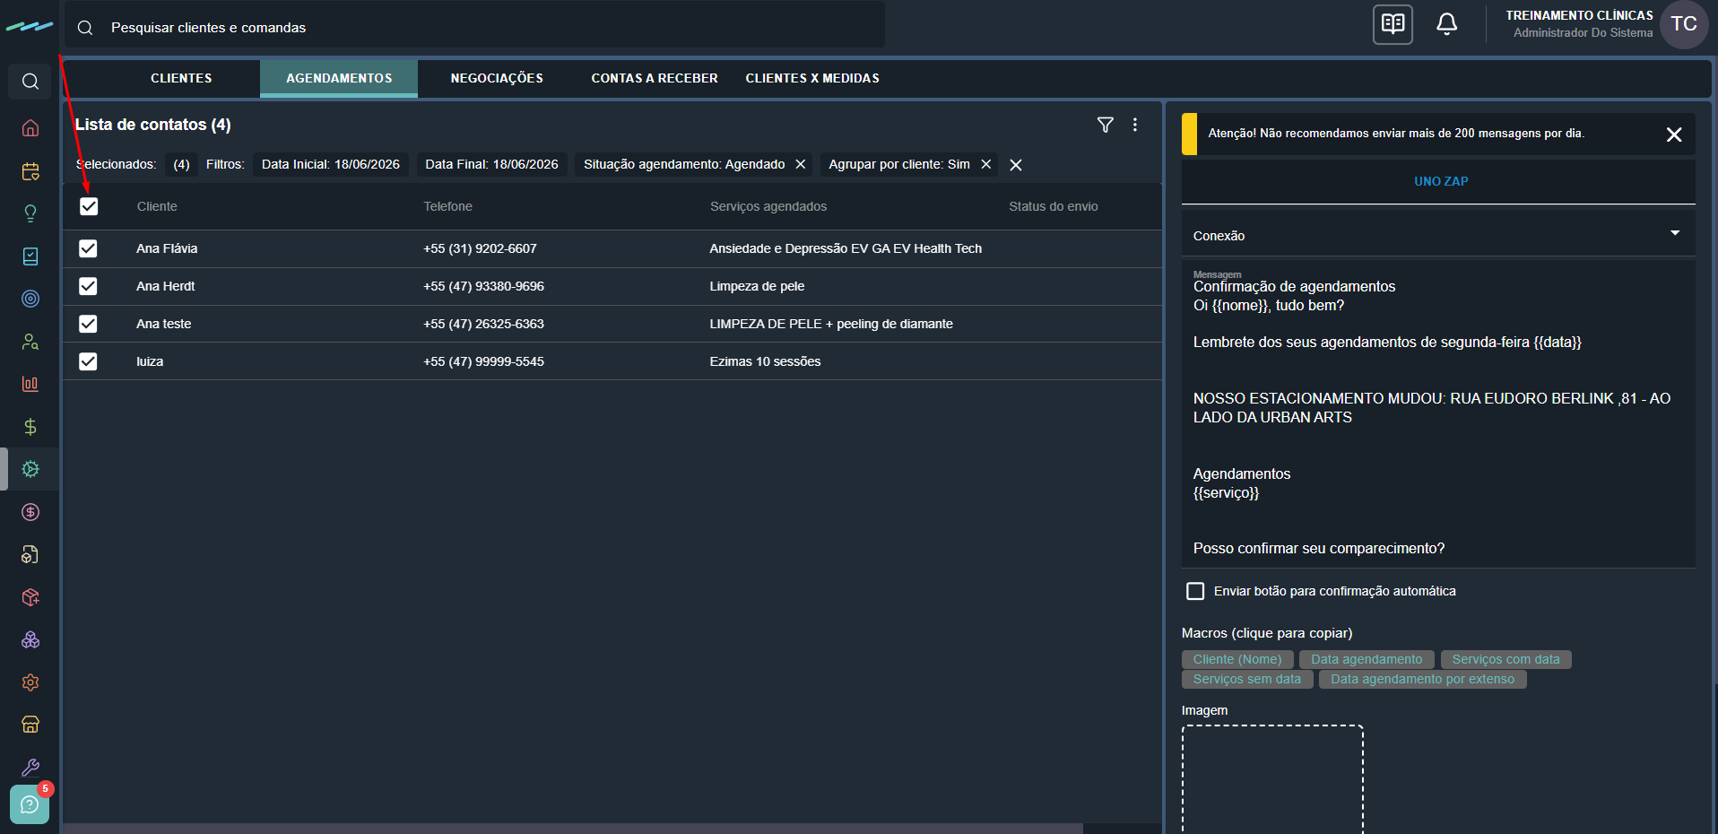Open the red package plus icon
The height and width of the screenshot is (834, 1718).
point(30,597)
